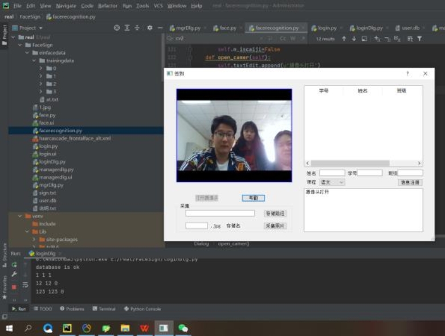Open the Terminal tool window tab
445x336 pixels.
(x=104, y=309)
